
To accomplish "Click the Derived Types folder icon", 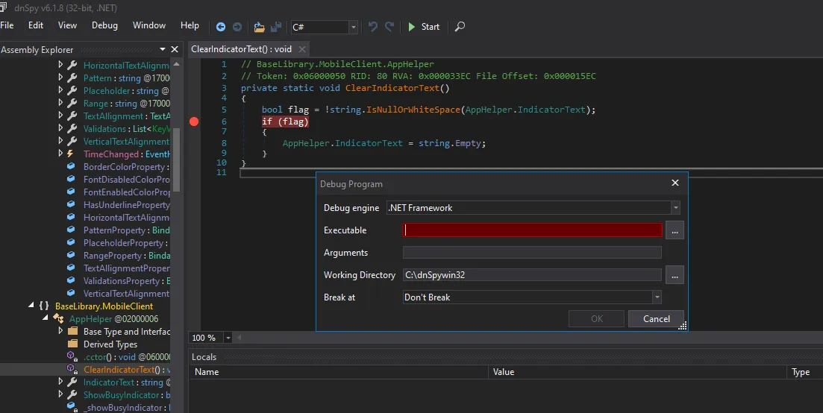I will click(x=72, y=344).
